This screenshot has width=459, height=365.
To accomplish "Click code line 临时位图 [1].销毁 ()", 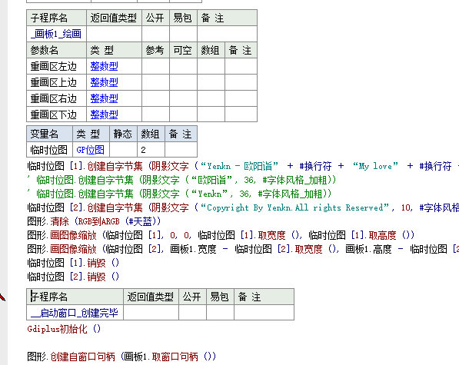I will pyautogui.click(x=73, y=263).
